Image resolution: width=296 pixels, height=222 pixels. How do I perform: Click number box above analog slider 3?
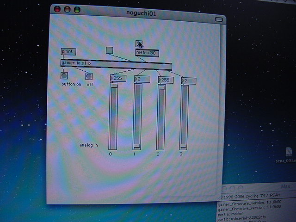(189, 81)
